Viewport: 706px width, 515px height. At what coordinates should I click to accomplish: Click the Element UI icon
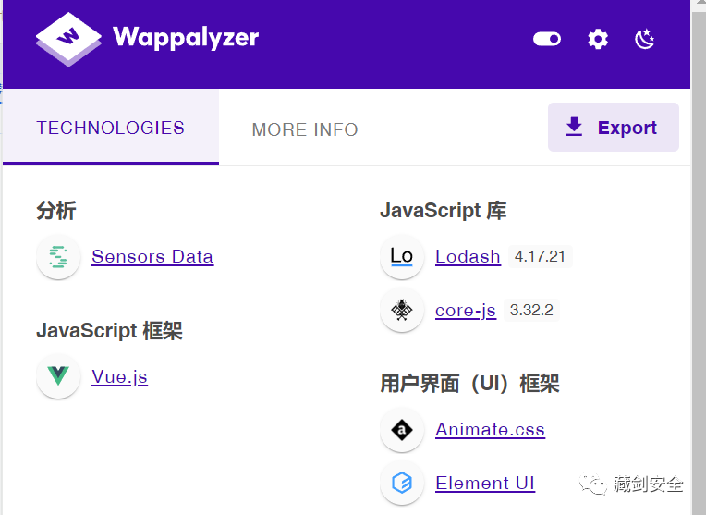click(402, 483)
